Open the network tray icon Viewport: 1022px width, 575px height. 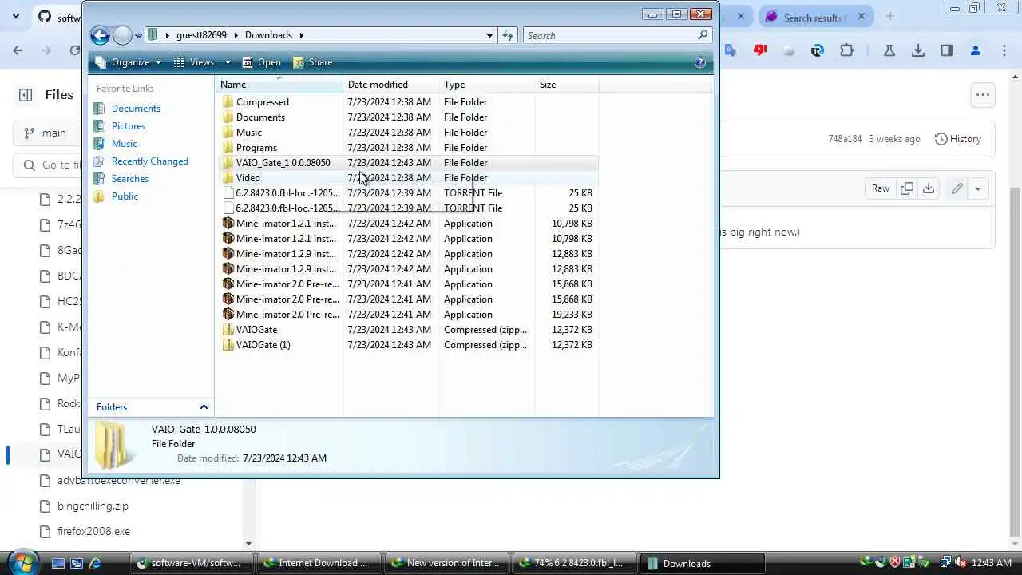pos(945,563)
